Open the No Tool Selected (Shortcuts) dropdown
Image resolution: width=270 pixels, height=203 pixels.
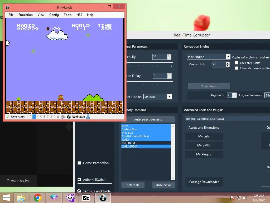pyautogui.click(x=227, y=119)
